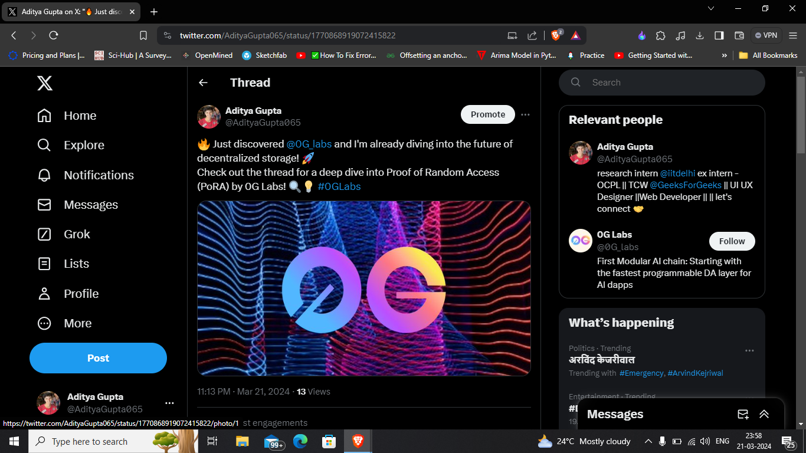Open the trending topic options three dots
The width and height of the screenshot is (806, 453).
[749, 350]
